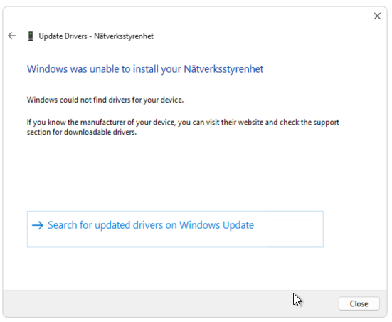Click 'Windows could not find drivers' message
The width and height of the screenshot is (392, 322).
pyautogui.click(x=105, y=100)
